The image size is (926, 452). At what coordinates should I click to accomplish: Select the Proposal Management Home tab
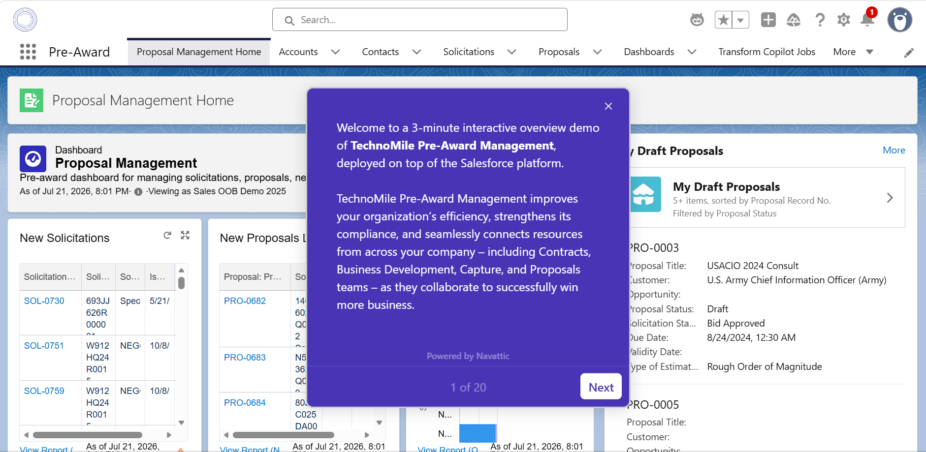[199, 52]
